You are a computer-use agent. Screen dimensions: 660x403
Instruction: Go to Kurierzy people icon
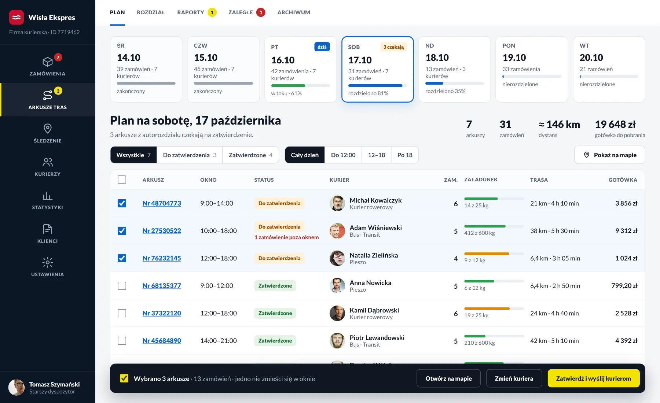click(48, 162)
